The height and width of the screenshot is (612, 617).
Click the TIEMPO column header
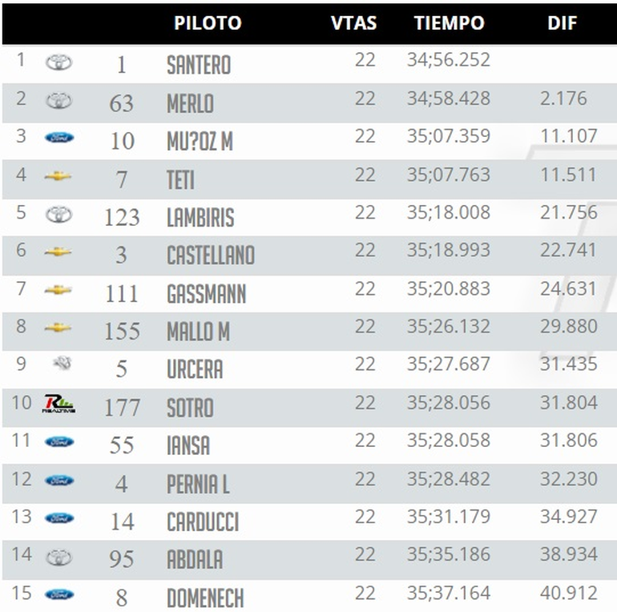449,23
